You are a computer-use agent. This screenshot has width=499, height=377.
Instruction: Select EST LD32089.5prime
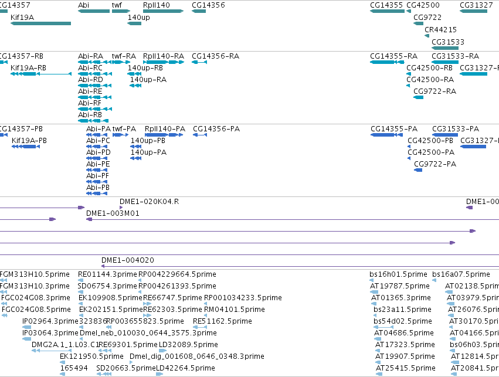(x=188, y=345)
